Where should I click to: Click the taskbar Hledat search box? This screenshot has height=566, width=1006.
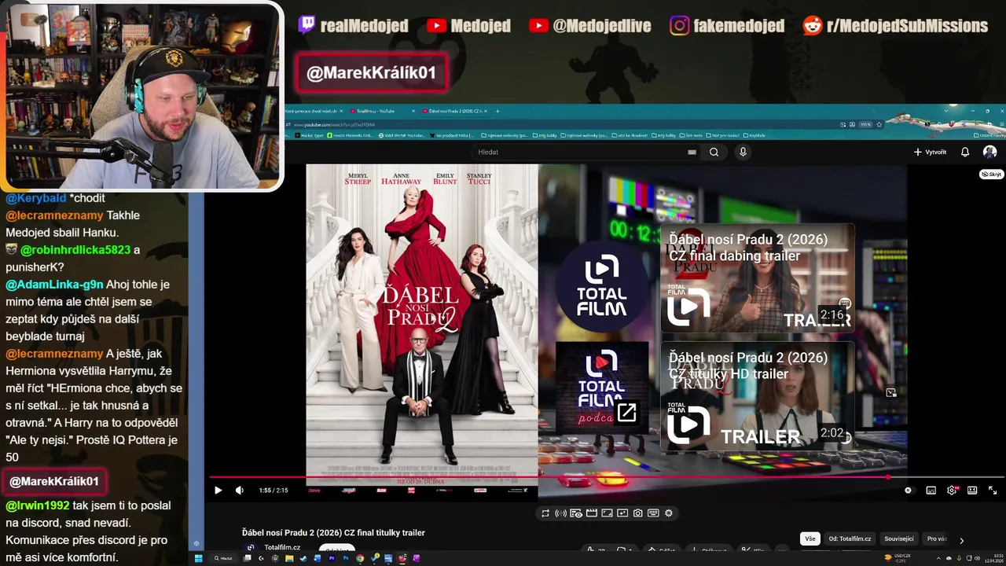click(x=224, y=558)
